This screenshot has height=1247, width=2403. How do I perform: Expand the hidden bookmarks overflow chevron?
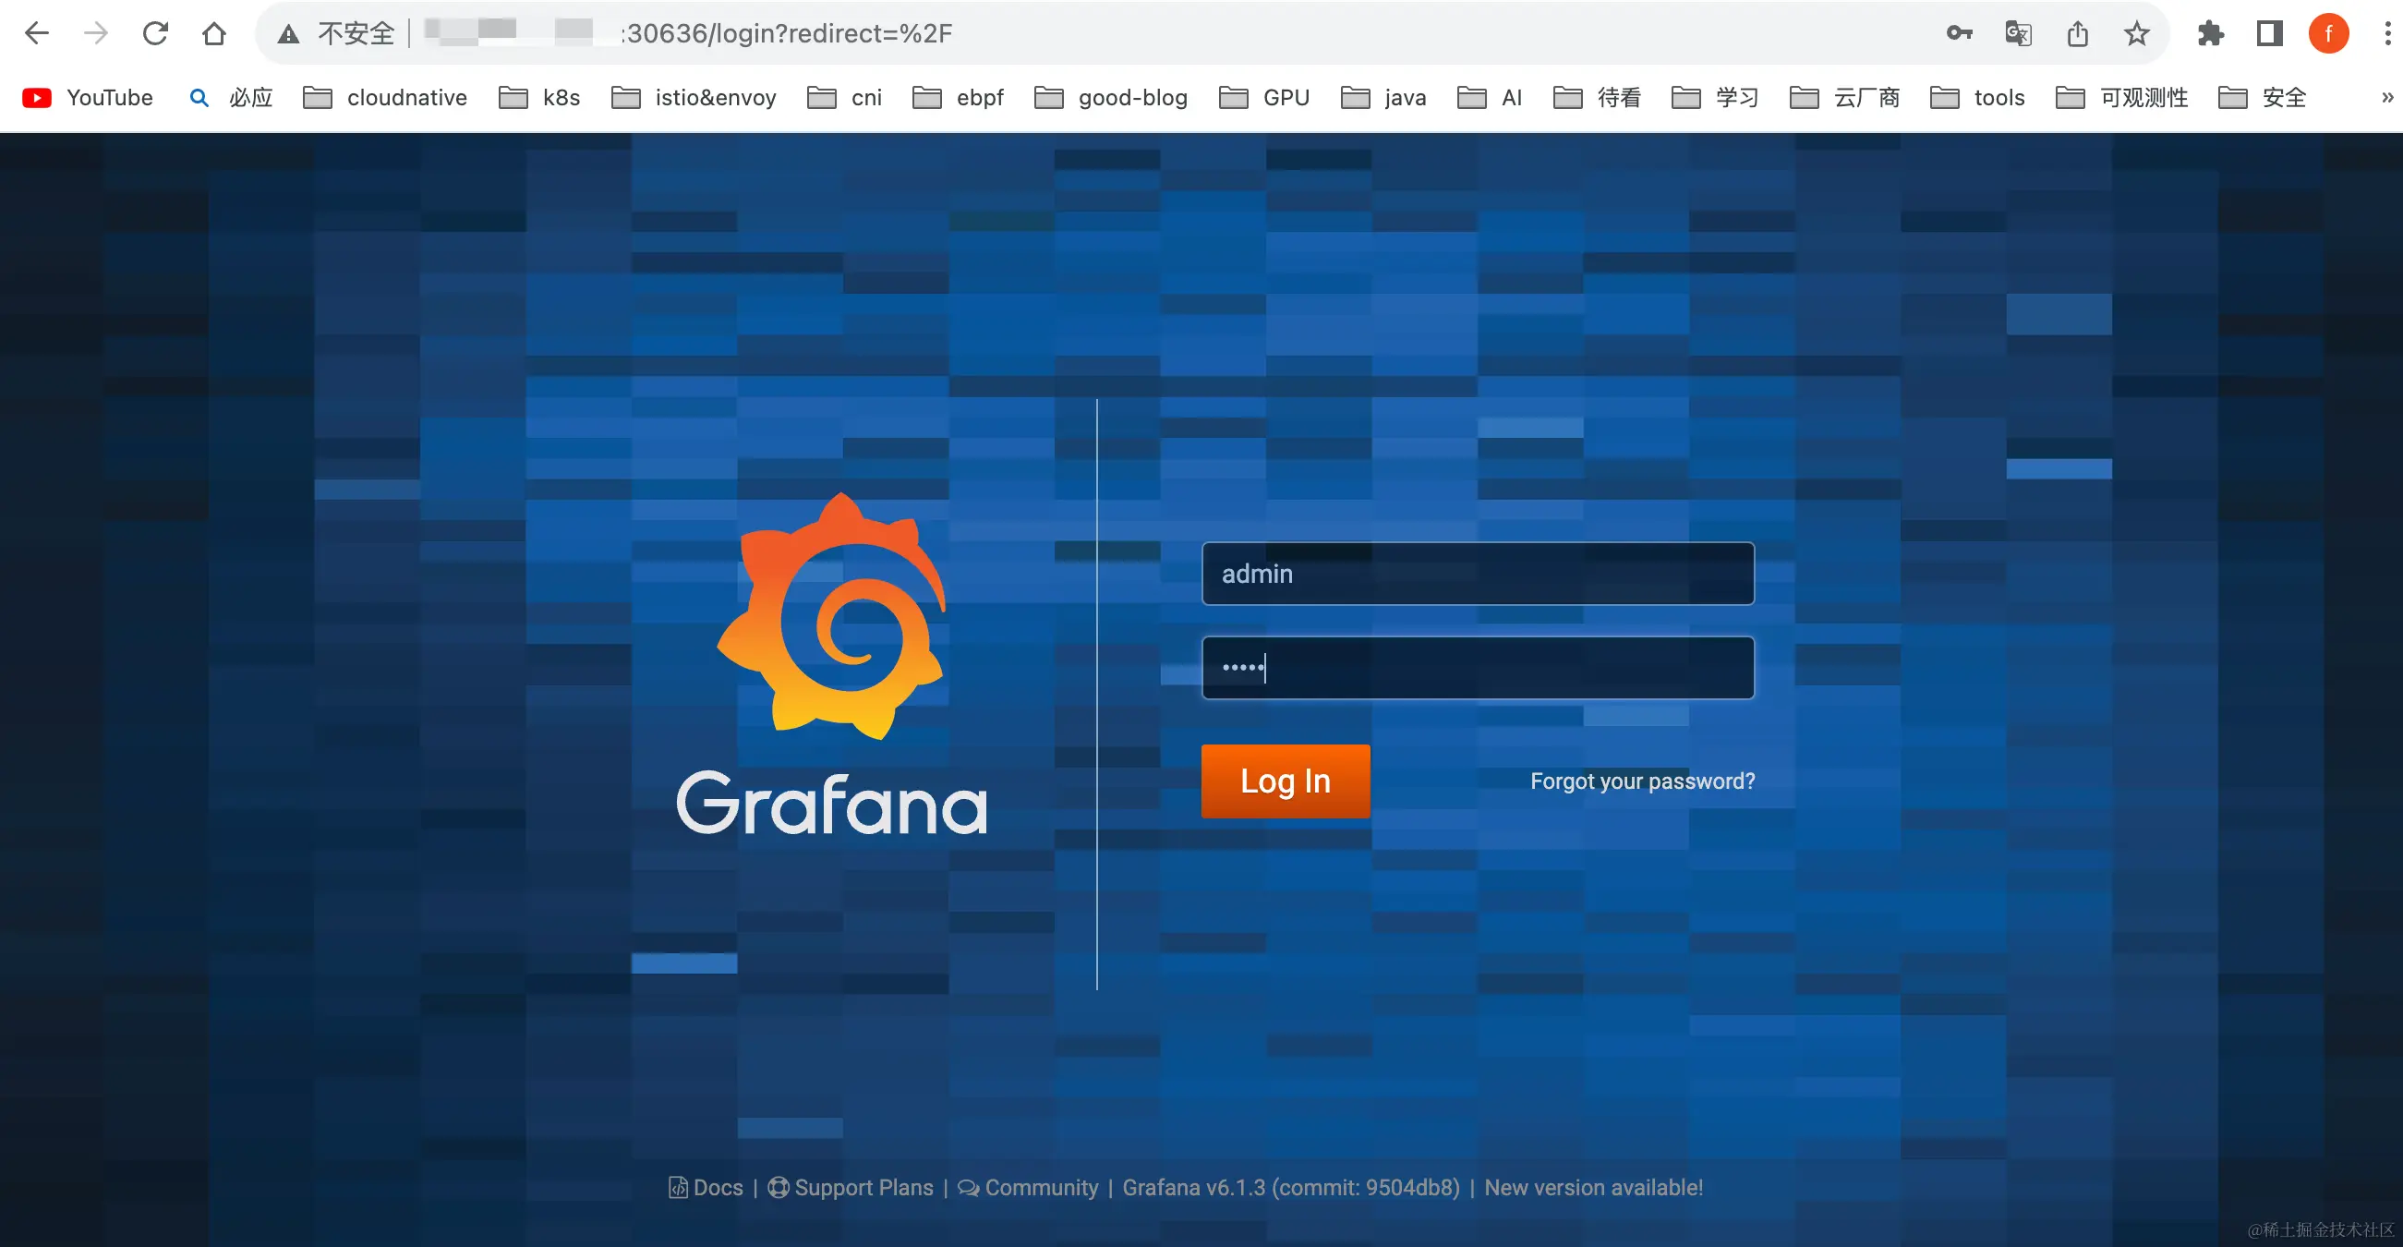click(x=2386, y=97)
